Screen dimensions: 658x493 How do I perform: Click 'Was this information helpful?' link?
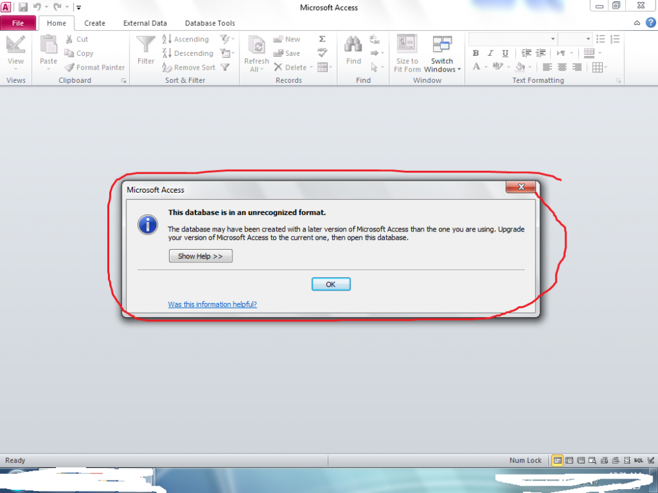(213, 304)
